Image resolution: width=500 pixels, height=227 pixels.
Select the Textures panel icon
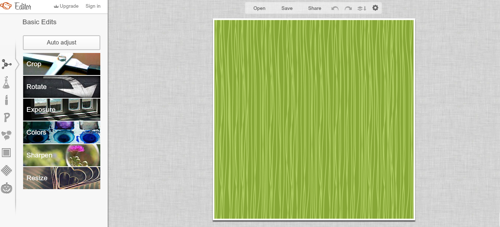point(6,170)
